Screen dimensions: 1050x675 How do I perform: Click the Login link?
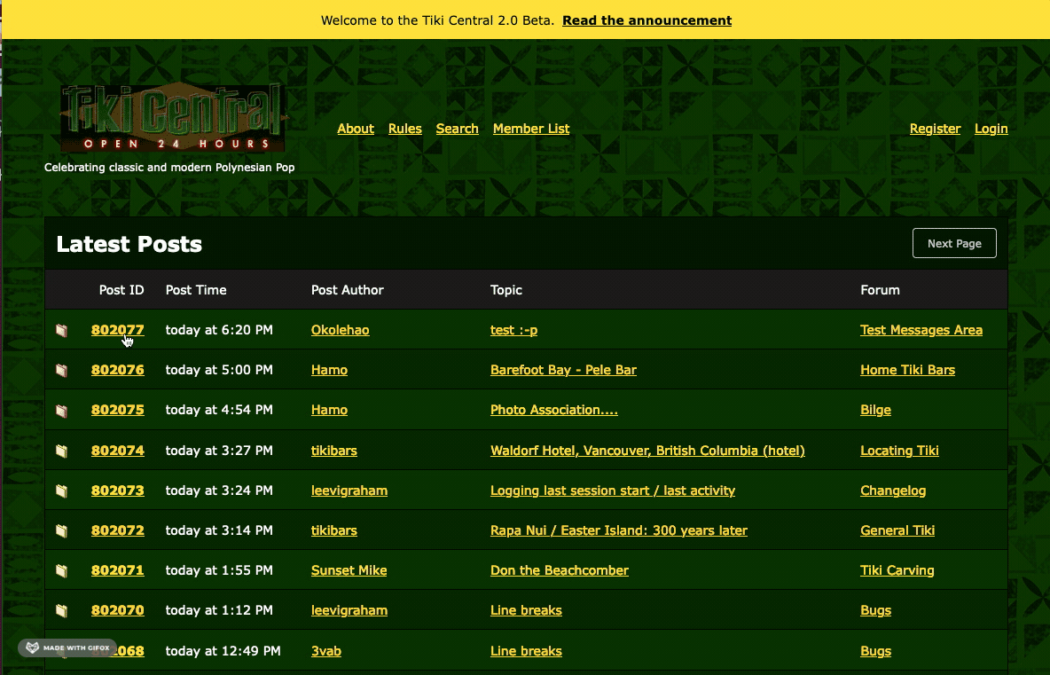pos(991,129)
